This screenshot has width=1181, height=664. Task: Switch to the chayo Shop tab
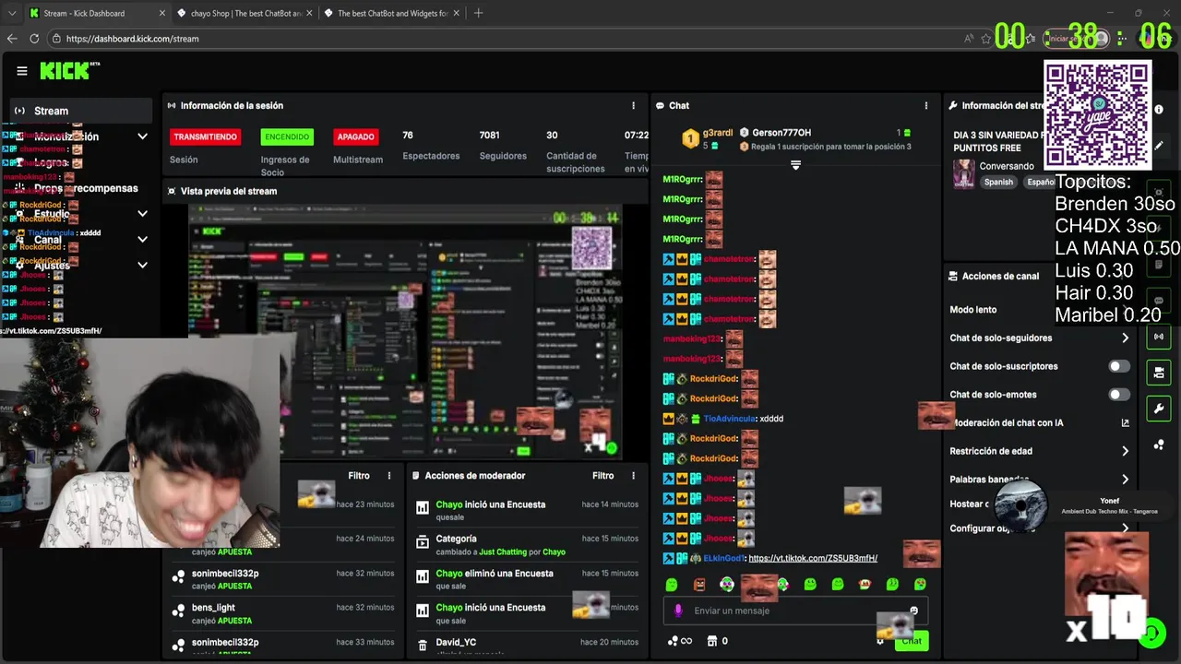(x=246, y=13)
